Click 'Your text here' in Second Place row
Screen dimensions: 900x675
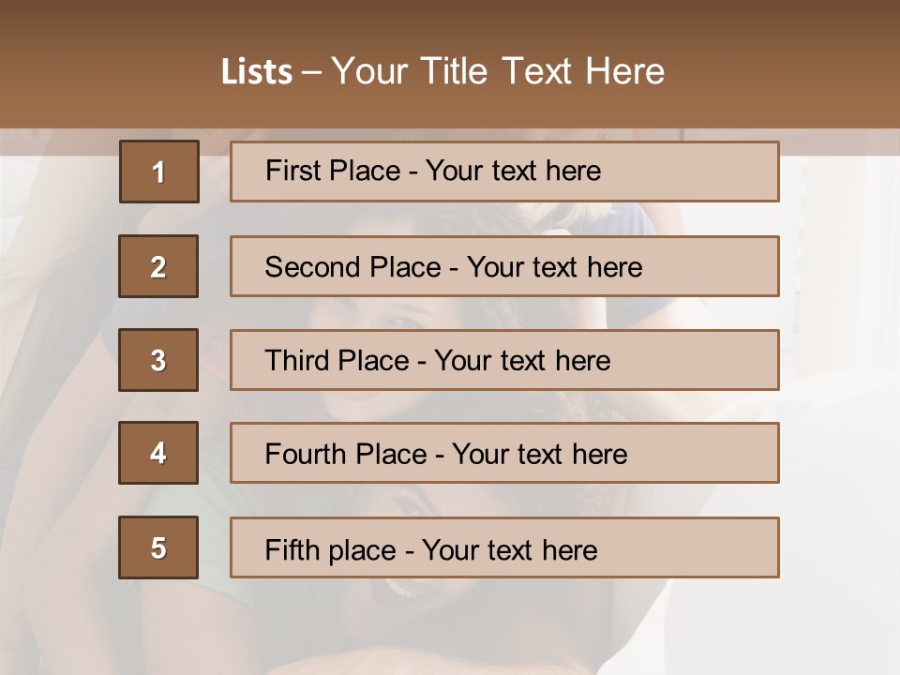click(554, 267)
